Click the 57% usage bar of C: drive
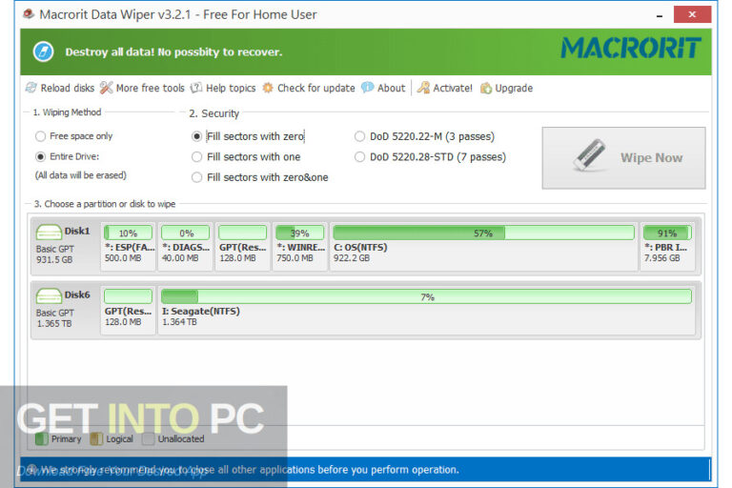The width and height of the screenshot is (732, 488). tap(483, 233)
